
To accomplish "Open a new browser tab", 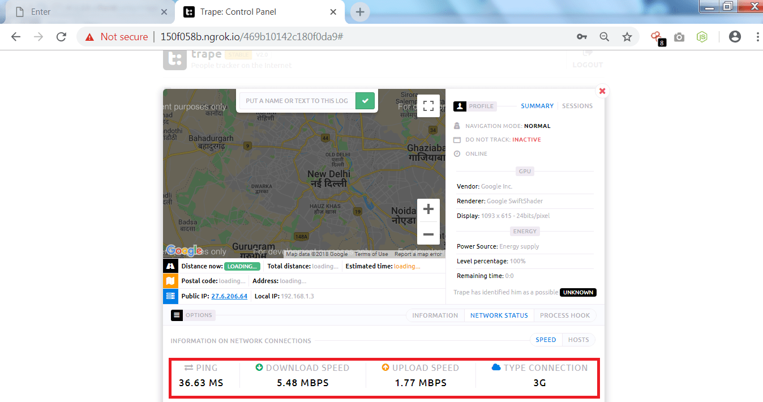I will pos(360,12).
